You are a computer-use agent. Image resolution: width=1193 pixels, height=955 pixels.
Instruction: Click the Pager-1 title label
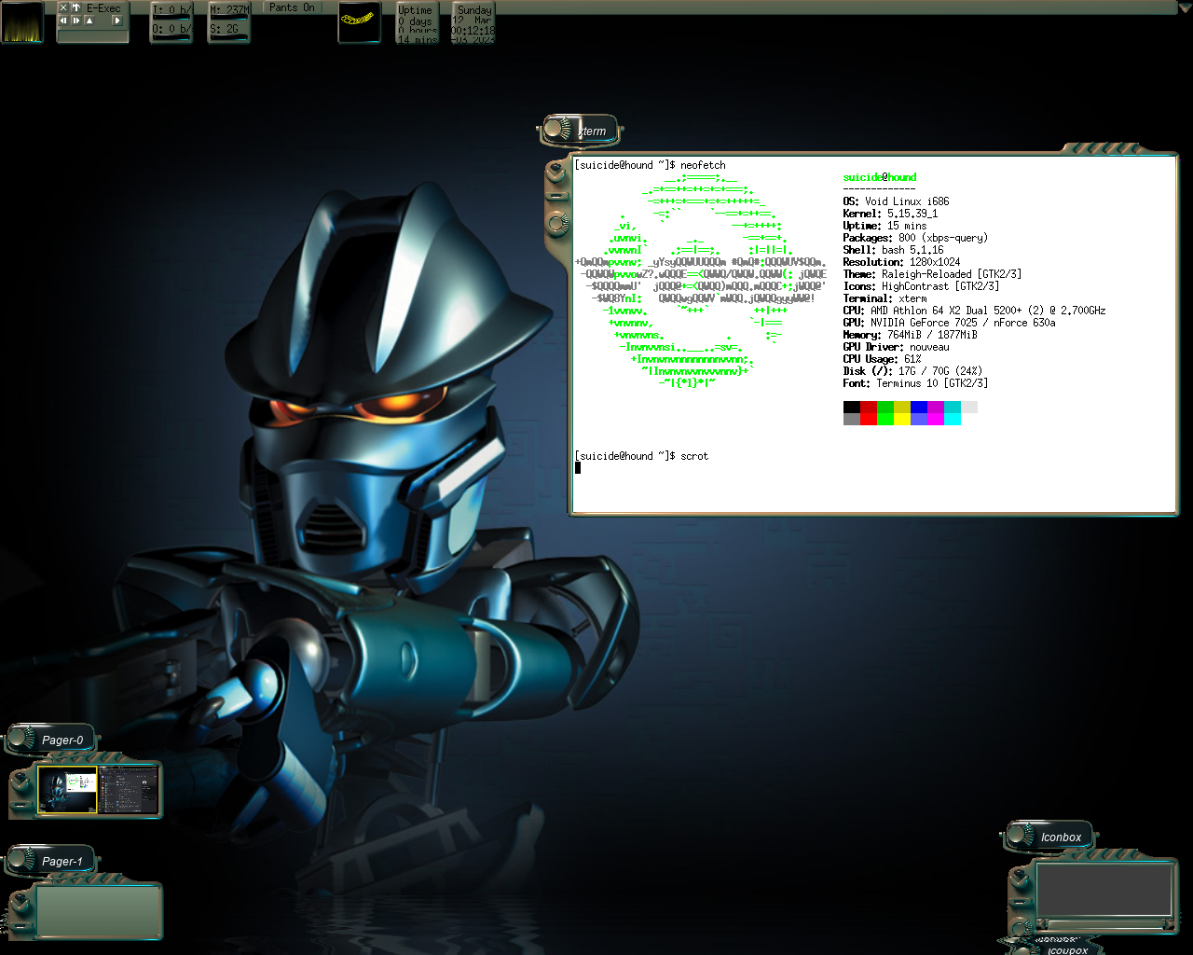coord(62,862)
